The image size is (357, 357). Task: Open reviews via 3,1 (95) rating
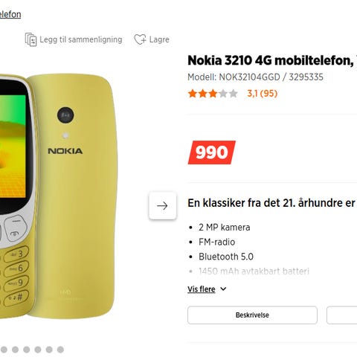click(263, 94)
